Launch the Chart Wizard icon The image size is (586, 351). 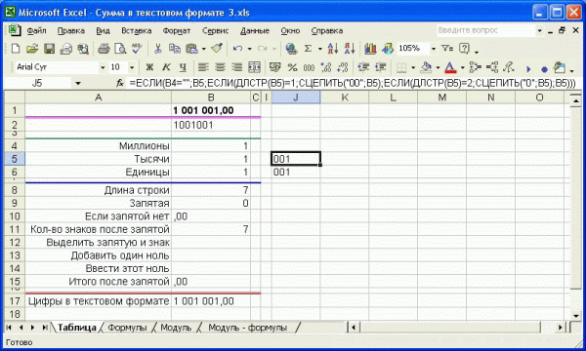click(370, 49)
